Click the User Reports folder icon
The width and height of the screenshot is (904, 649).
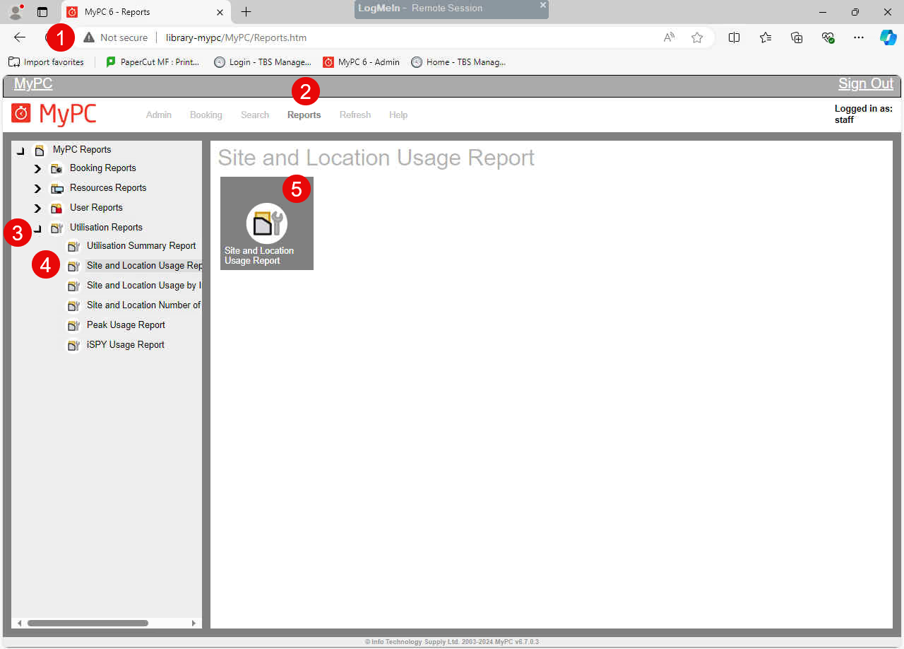(56, 208)
